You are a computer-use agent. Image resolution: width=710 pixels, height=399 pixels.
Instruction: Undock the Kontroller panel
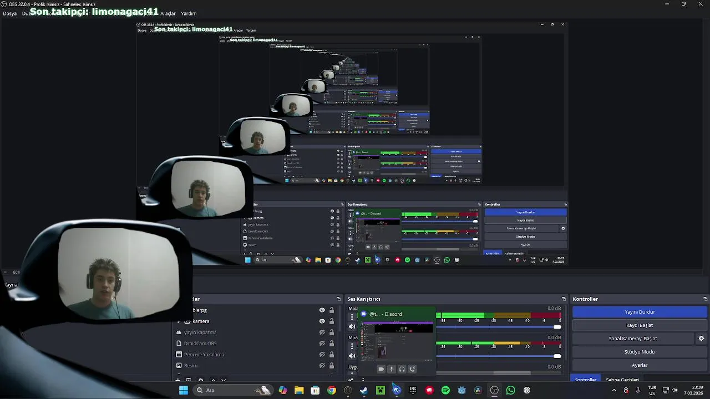click(705, 299)
